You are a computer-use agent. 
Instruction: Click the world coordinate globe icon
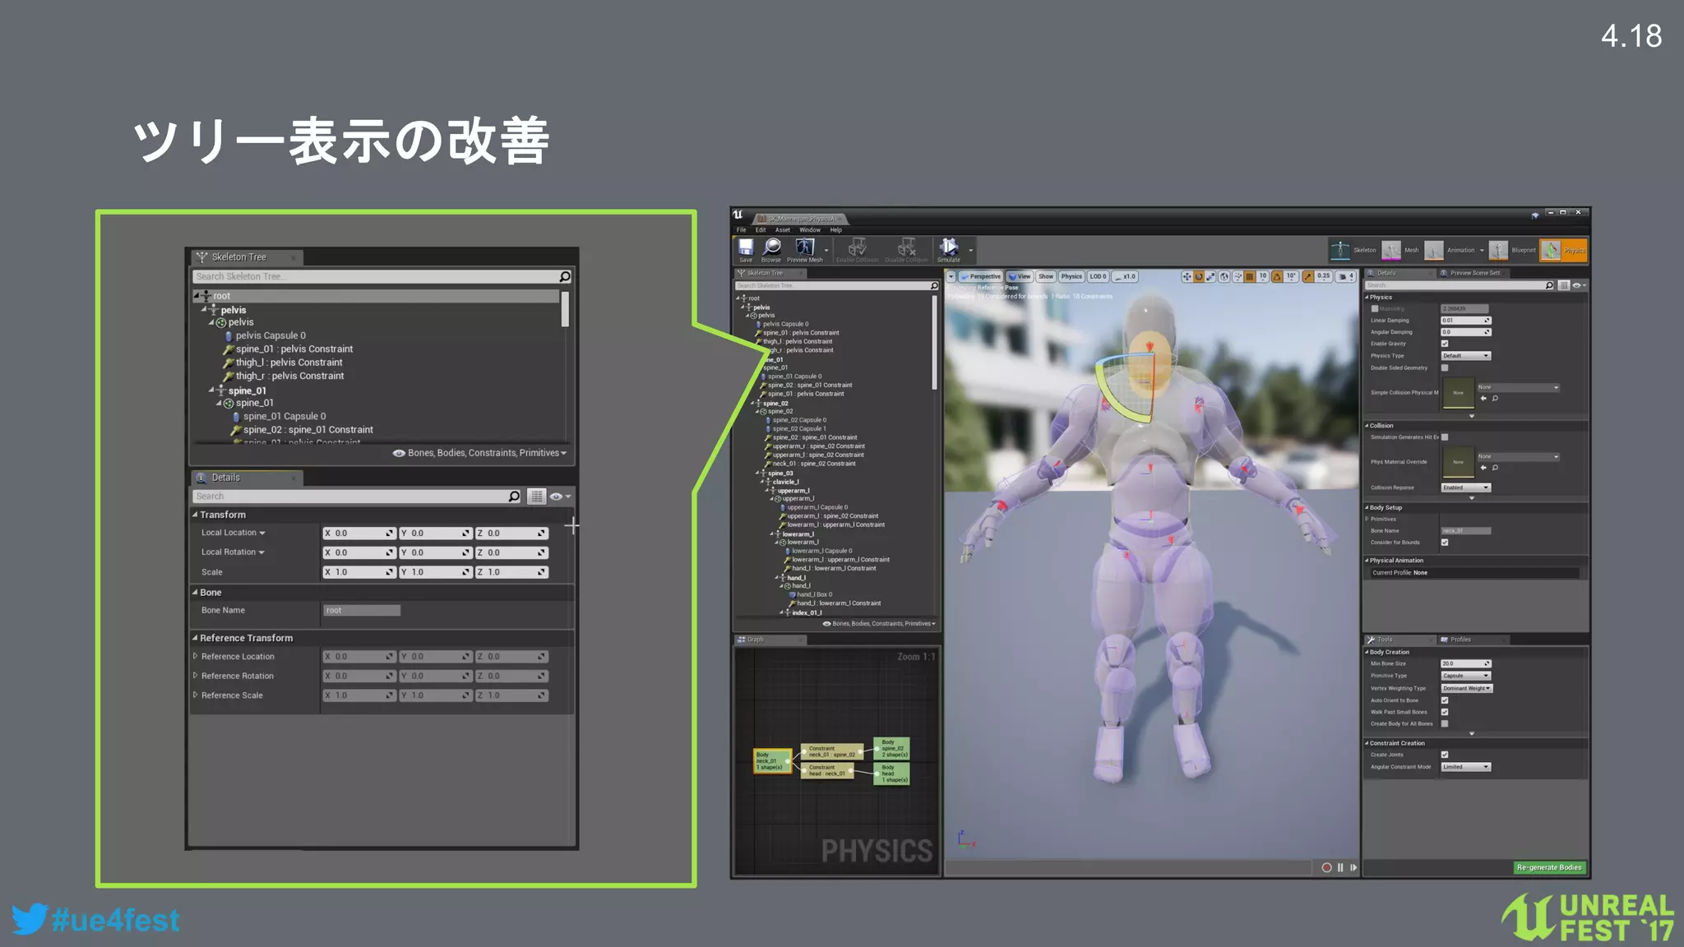pyautogui.click(x=1224, y=277)
